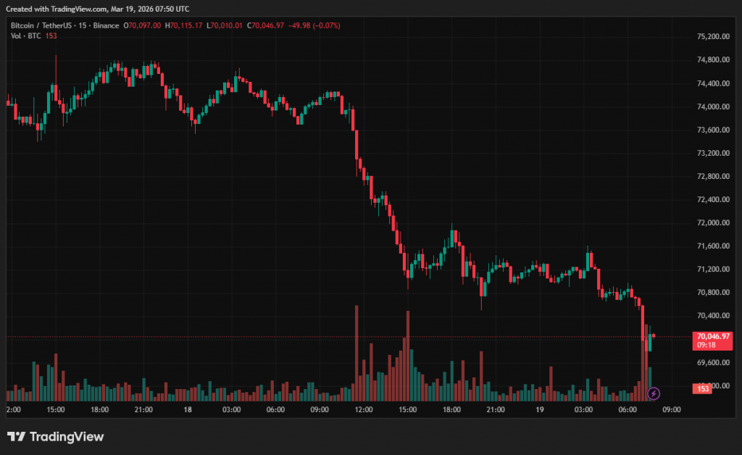Open the Vol · BTC indicator legend

pyautogui.click(x=25, y=36)
